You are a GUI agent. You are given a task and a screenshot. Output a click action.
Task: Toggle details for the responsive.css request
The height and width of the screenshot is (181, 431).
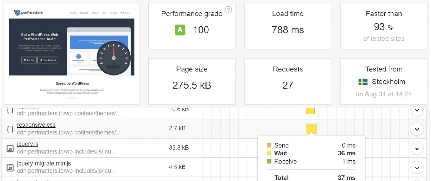click(417, 129)
